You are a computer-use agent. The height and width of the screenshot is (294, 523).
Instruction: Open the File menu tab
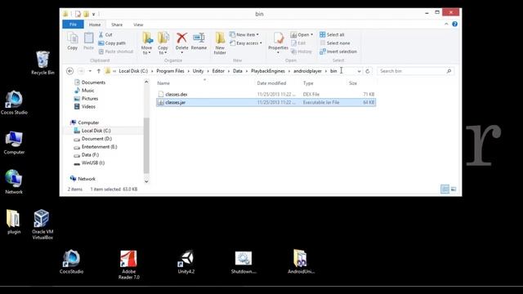click(x=73, y=24)
